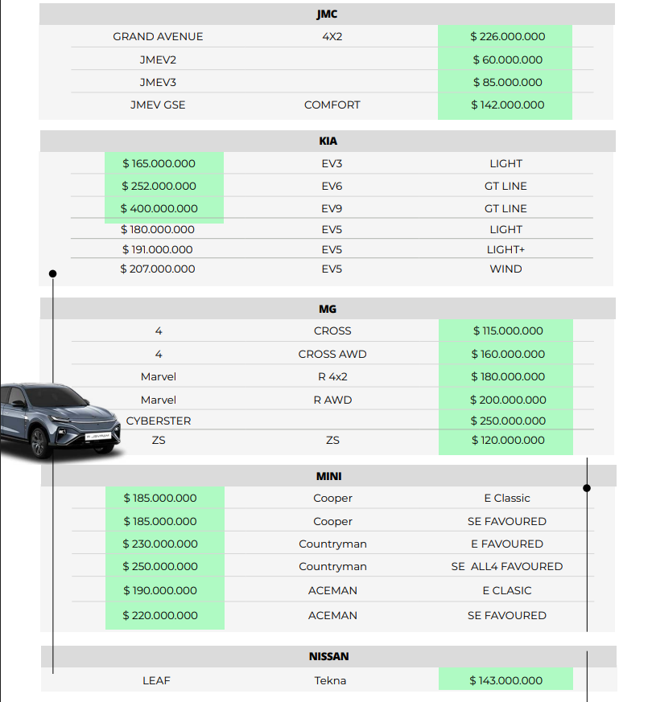The width and height of the screenshot is (652, 702).
Task: Click the LIGHT+ trim label
Action: (506, 249)
